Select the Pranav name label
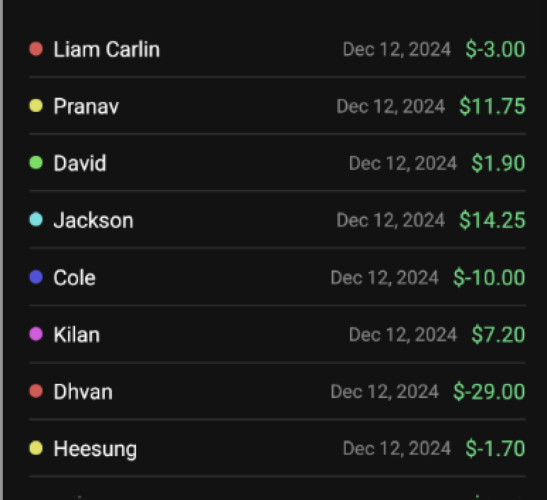This screenshot has width=547, height=500. point(86,106)
